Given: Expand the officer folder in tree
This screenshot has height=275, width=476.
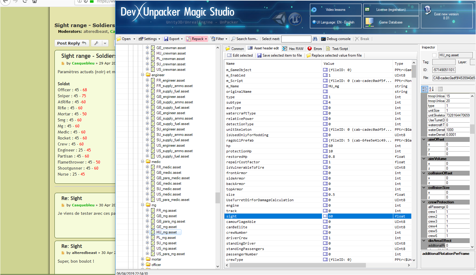Looking at the screenshot, I should tap(142, 264).
